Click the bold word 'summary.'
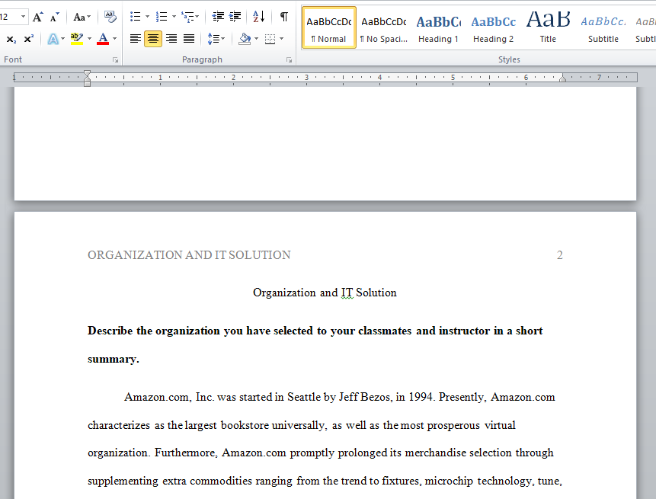Viewport: 656px width, 499px height. (114, 360)
